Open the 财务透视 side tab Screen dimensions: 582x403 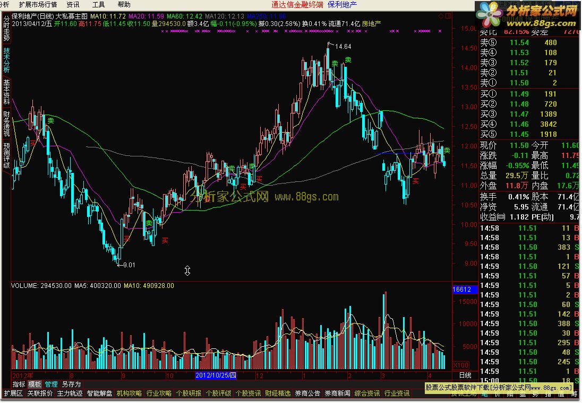coord(6,124)
